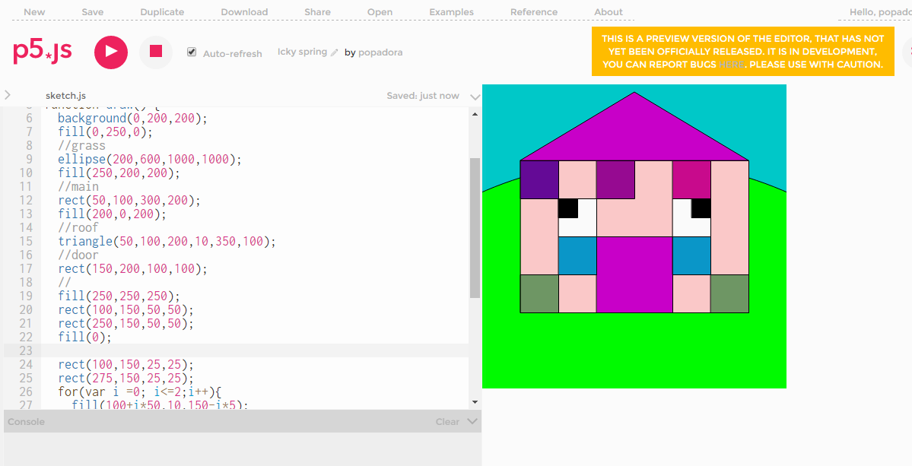Open the Examples page
The image size is (912, 466).
click(451, 12)
